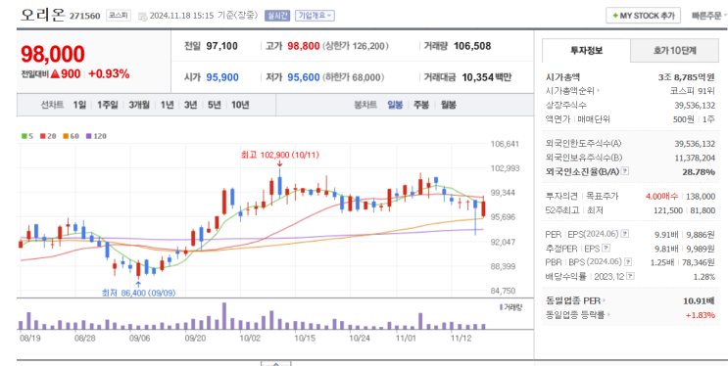Click the red 20-day moving average legend square
This screenshot has width=728, height=366.
42,136
